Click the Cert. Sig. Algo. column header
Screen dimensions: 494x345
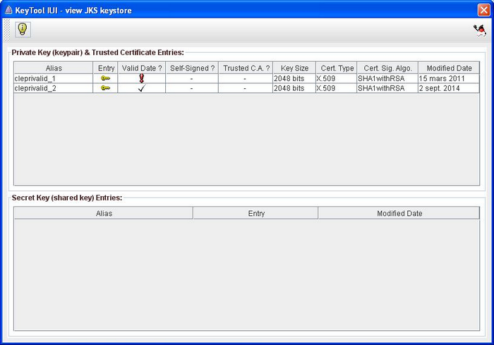click(x=387, y=68)
